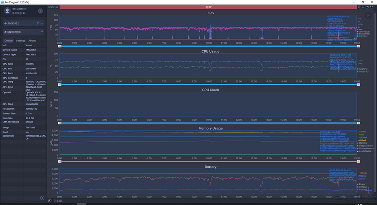Click the SerialNum row

click(x=24, y=137)
